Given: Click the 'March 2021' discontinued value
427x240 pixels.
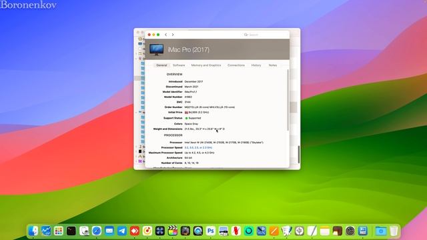Looking at the screenshot, I should (x=191, y=87).
